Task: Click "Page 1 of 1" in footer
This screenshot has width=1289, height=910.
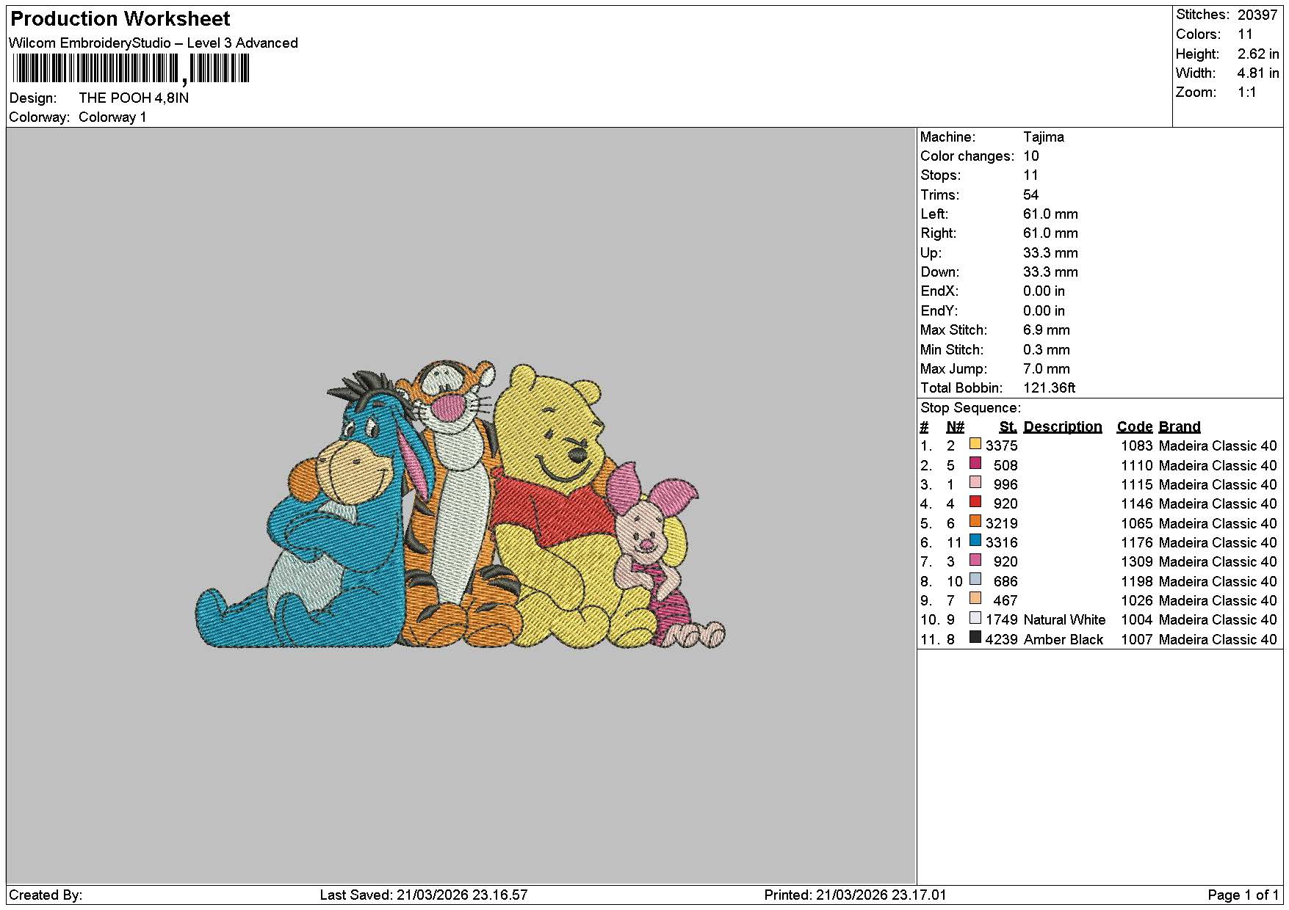Action: pos(1243,895)
